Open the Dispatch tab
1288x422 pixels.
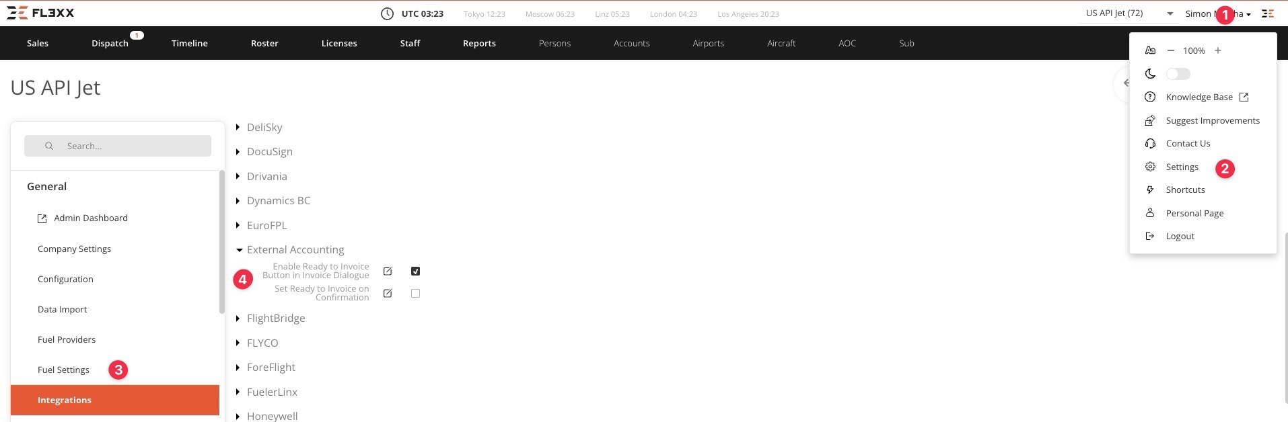click(110, 43)
